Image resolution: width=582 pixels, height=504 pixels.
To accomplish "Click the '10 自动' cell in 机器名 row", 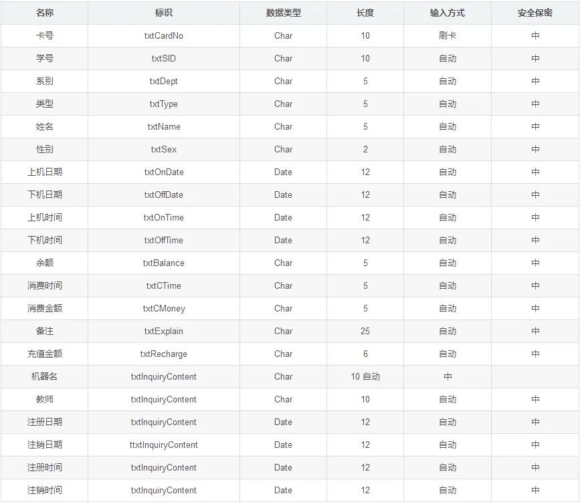I will coord(365,376).
